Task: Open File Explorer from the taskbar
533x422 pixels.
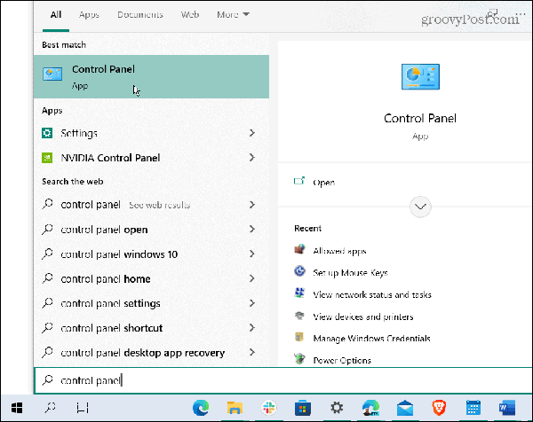Action: (x=235, y=408)
